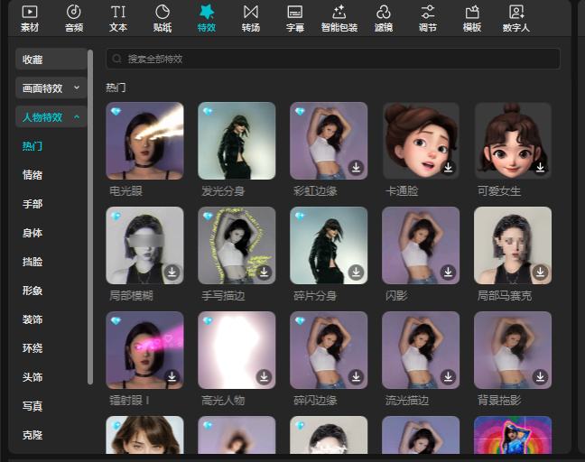Select the 身体 subcategory
The width and height of the screenshot is (585, 462).
point(32,233)
